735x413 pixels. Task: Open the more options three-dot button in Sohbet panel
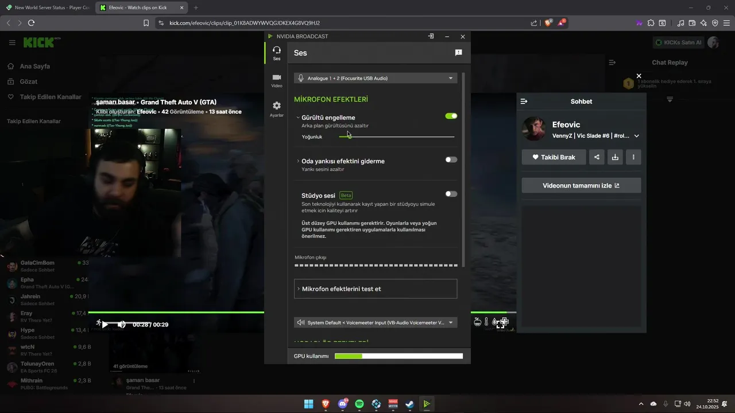click(x=633, y=157)
